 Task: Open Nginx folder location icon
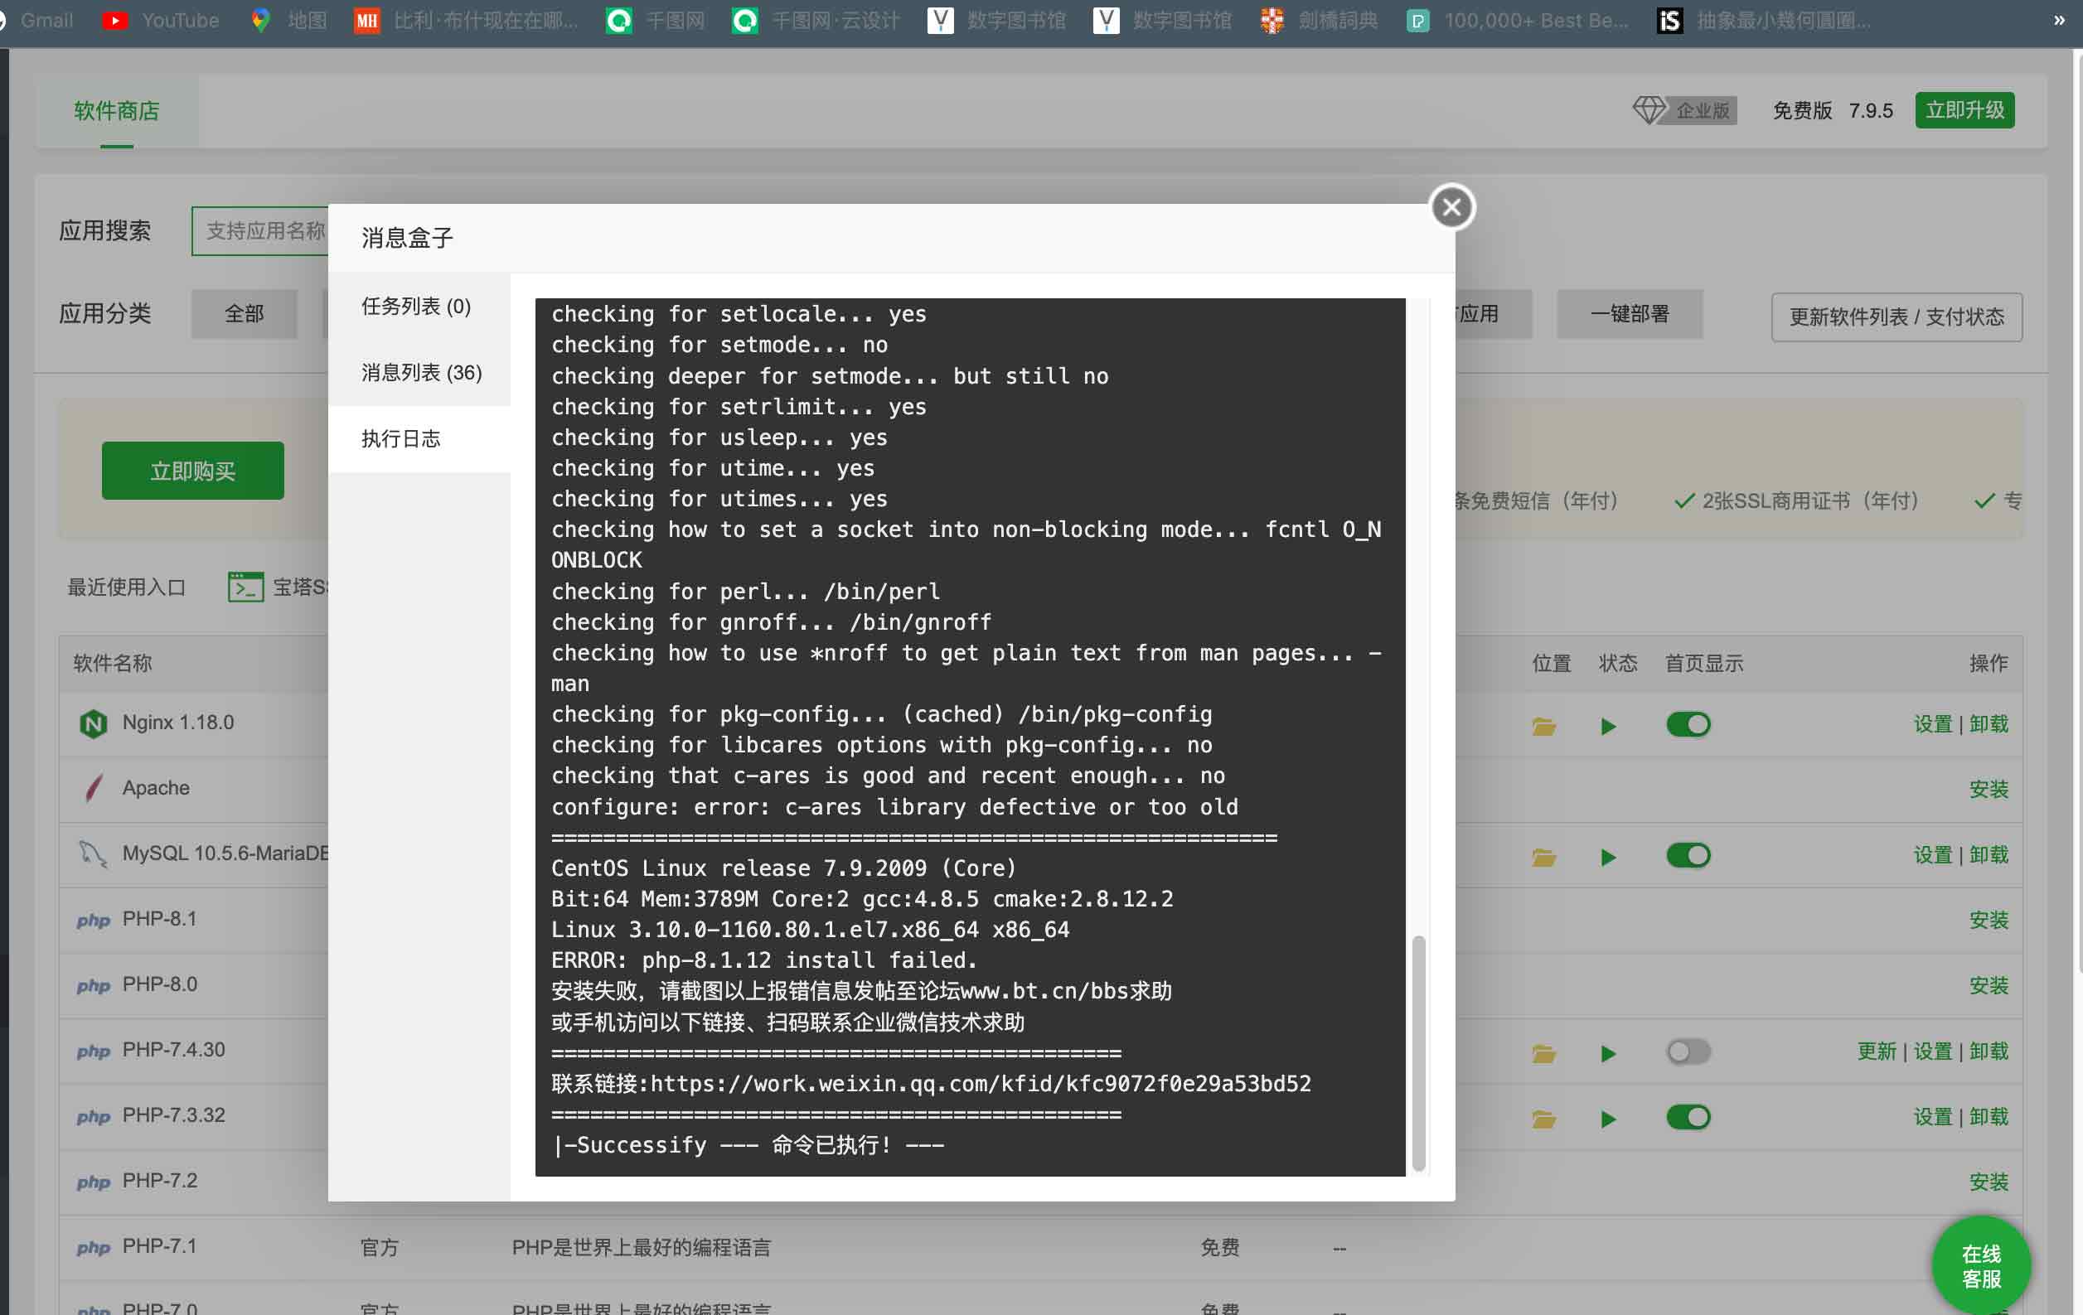coord(1544,726)
